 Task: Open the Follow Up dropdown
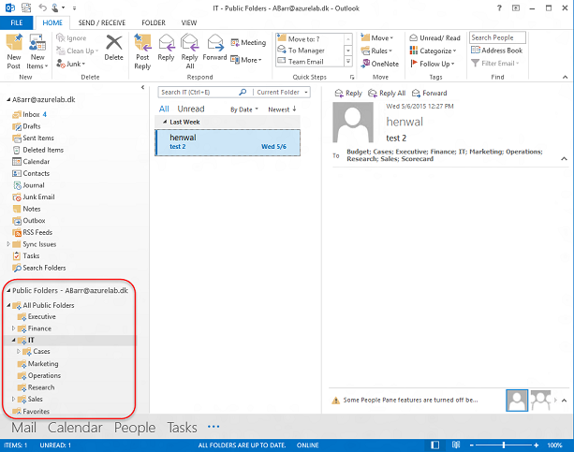point(433,64)
